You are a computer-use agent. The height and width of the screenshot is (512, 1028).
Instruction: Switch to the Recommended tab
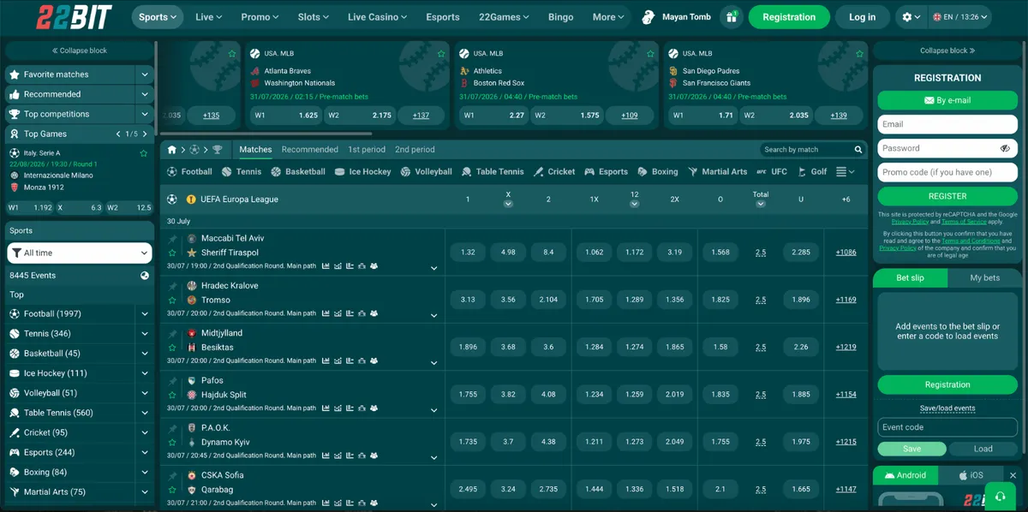pos(309,150)
